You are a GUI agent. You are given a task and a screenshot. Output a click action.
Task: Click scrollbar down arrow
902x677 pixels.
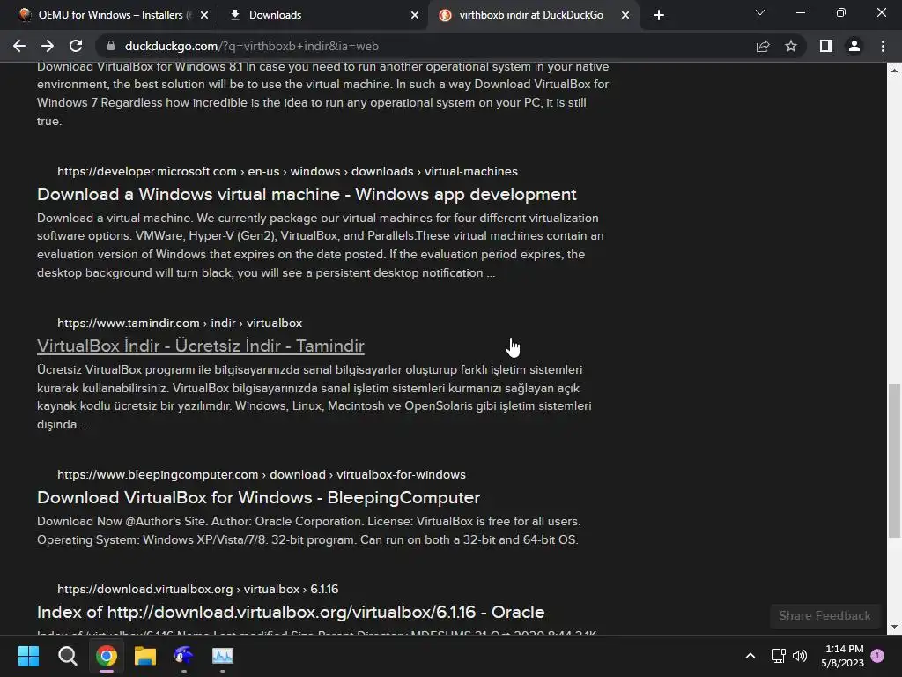tap(894, 627)
